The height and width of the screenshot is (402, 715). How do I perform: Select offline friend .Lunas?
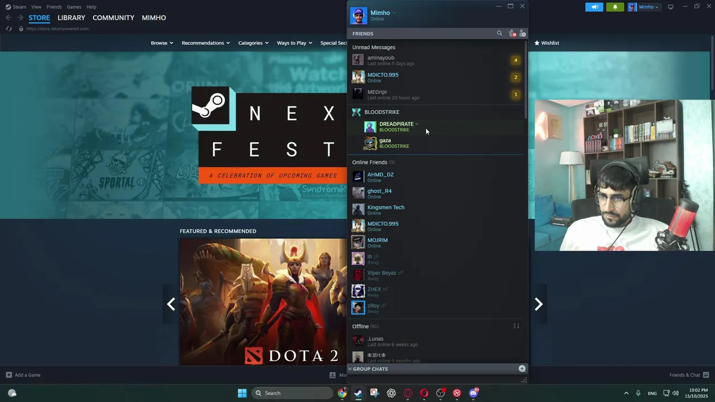[x=436, y=341]
